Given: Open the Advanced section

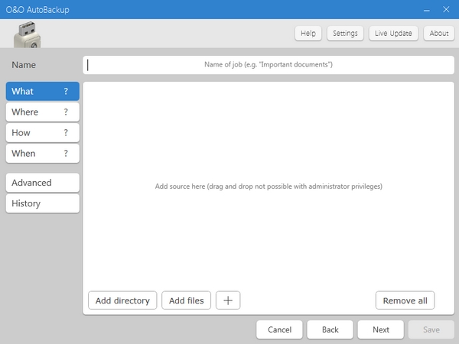Looking at the screenshot, I should click(x=42, y=183).
